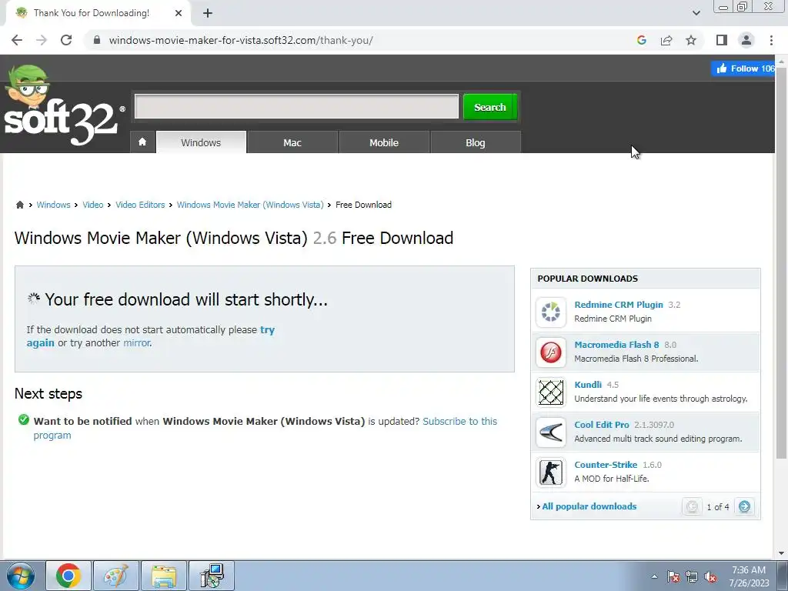This screenshot has height=591, width=788.
Task: Try another mirror link
Action: (137, 342)
